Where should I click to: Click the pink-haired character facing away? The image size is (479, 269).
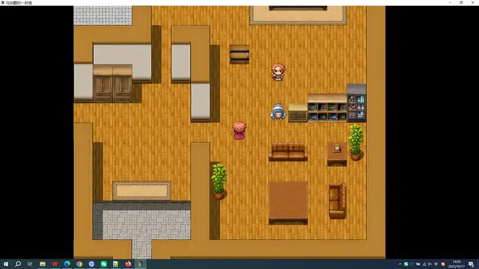click(x=239, y=130)
